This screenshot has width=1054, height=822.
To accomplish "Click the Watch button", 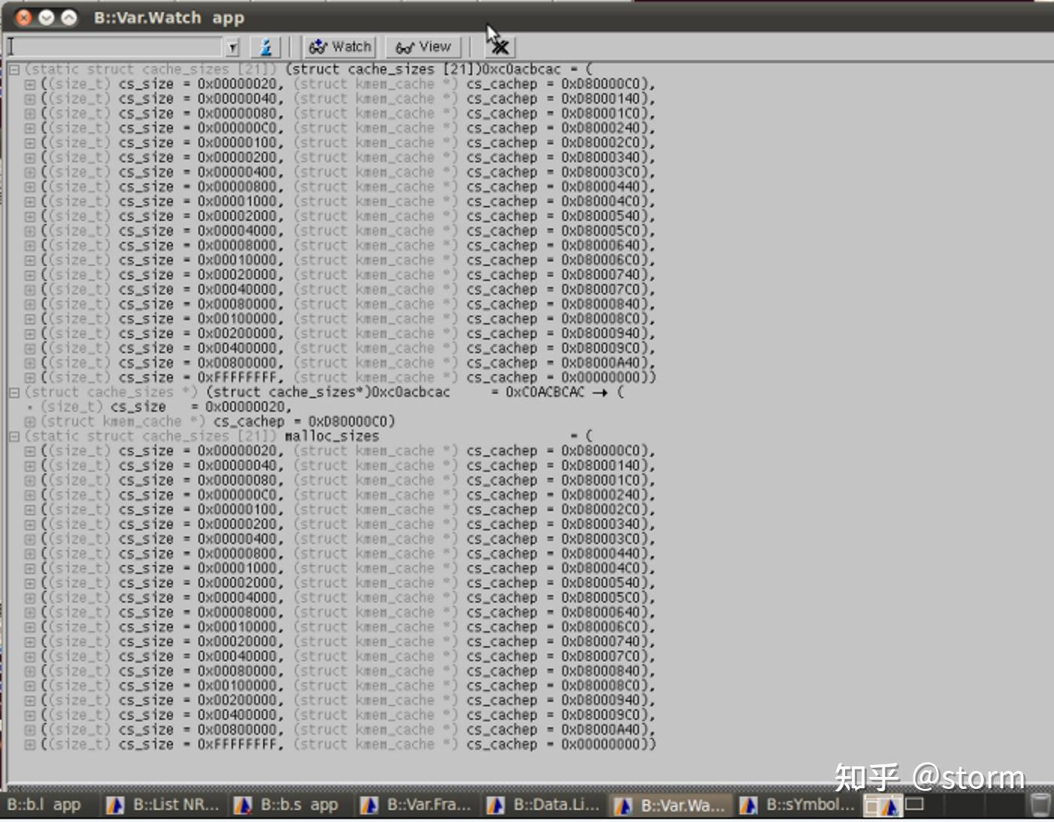I will pos(340,47).
